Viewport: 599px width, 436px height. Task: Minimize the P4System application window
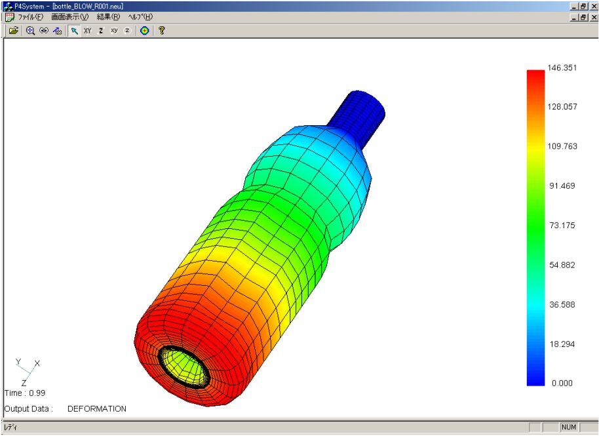point(575,7)
